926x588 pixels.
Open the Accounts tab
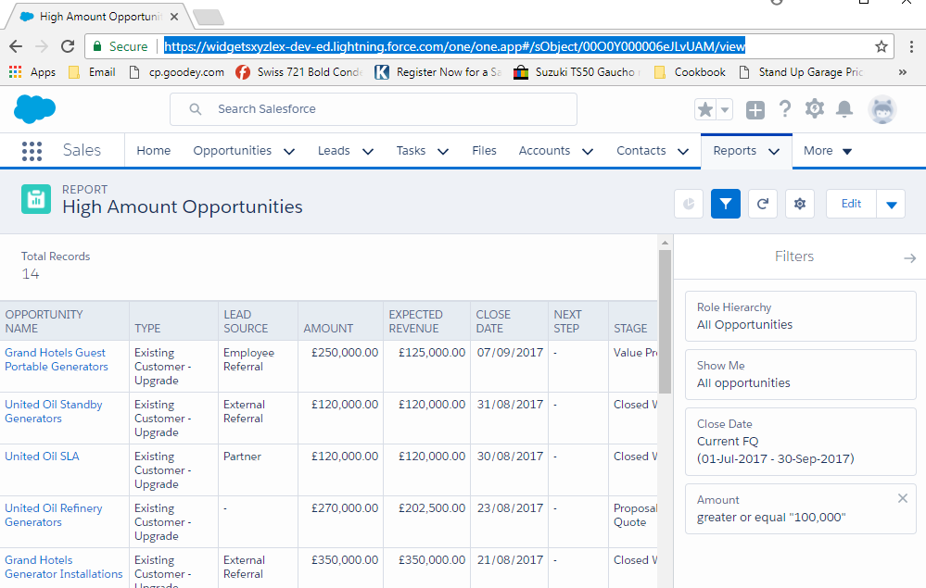click(544, 151)
